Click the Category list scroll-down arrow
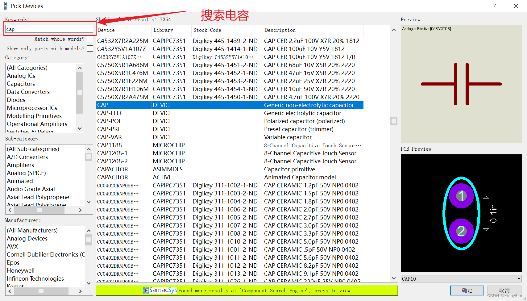Viewport: 527px width, 301px height. [80, 128]
